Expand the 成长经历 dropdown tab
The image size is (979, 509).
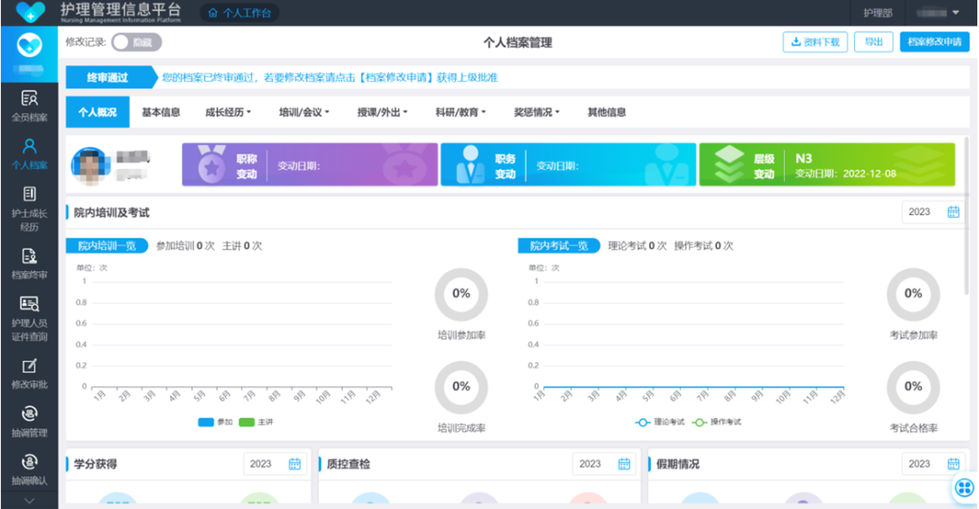point(228,113)
